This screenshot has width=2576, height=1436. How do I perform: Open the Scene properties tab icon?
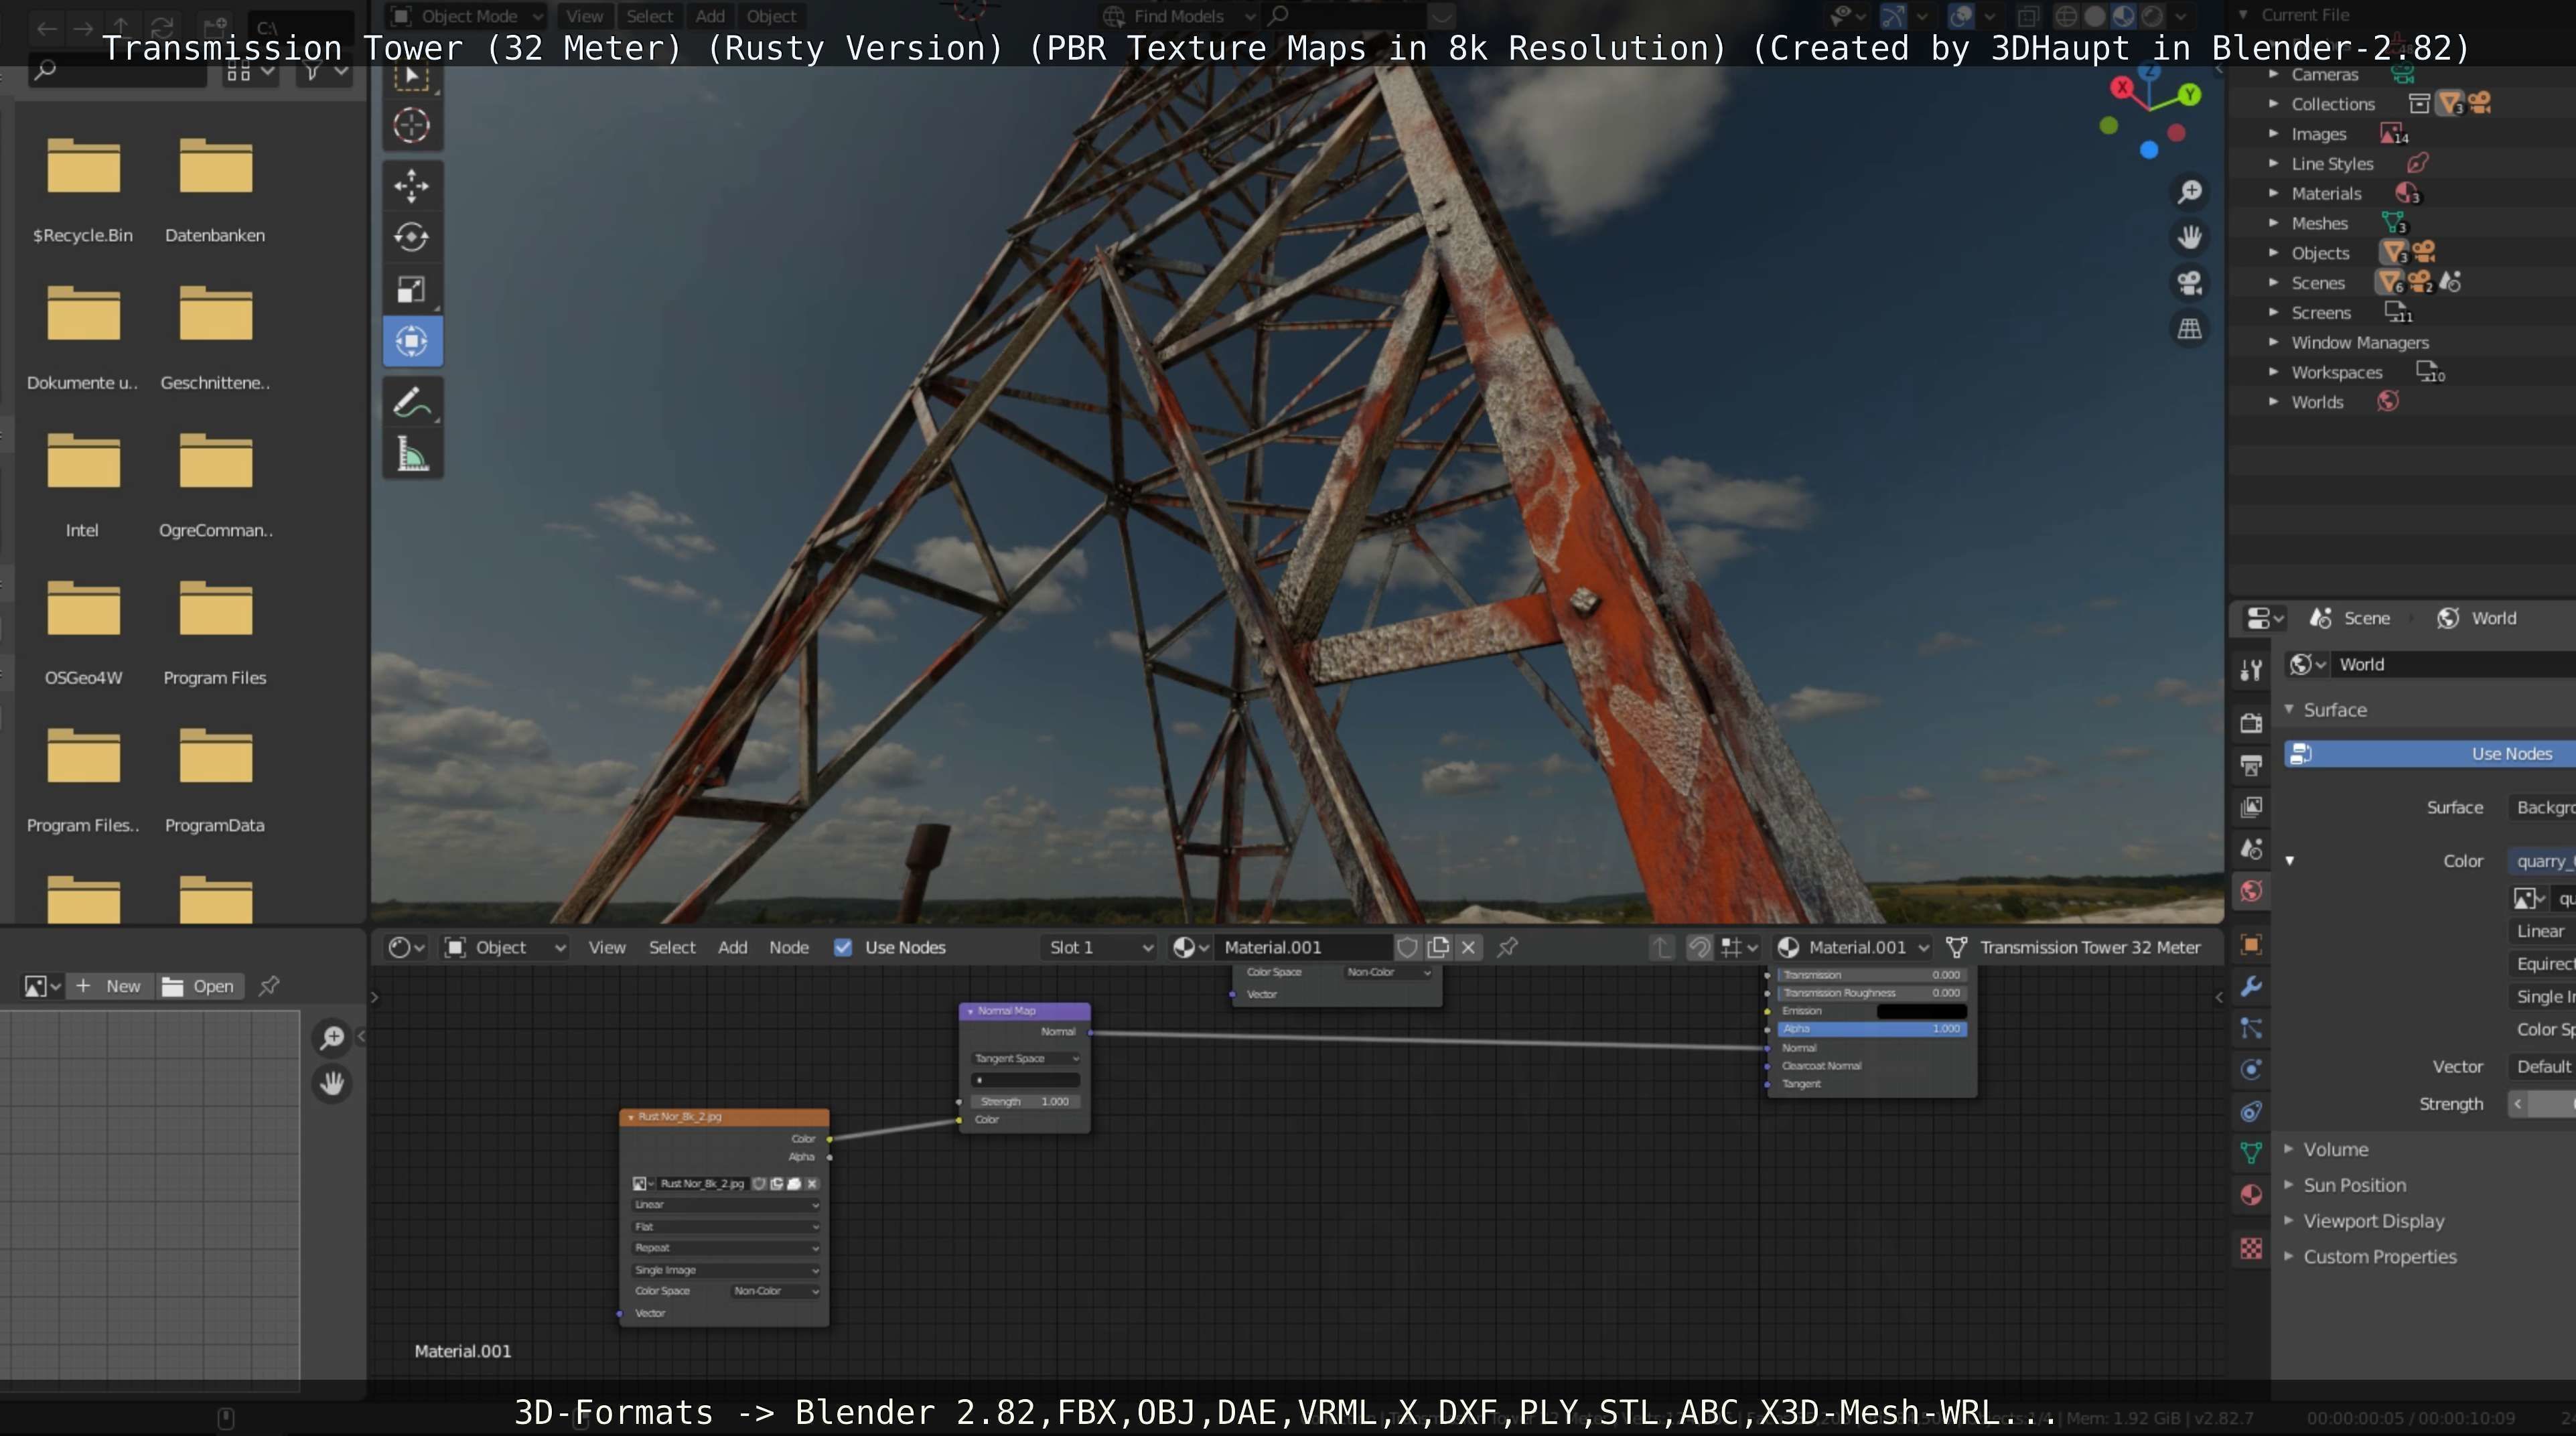(x=2250, y=849)
